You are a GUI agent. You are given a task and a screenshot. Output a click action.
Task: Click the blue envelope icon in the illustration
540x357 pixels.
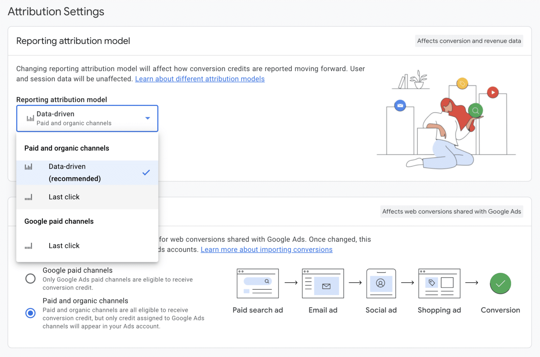pos(400,105)
